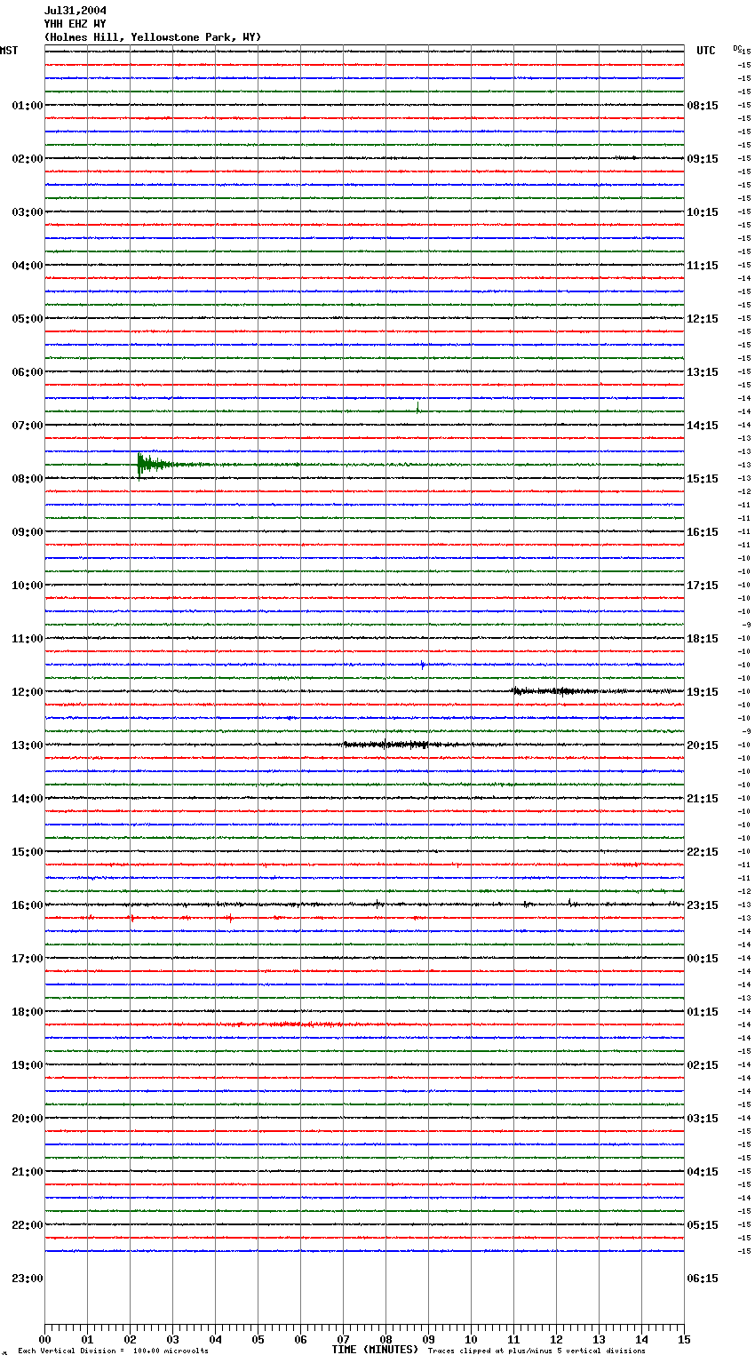Click the MST time zone label
755x1363 pixels.
click(9, 51)
